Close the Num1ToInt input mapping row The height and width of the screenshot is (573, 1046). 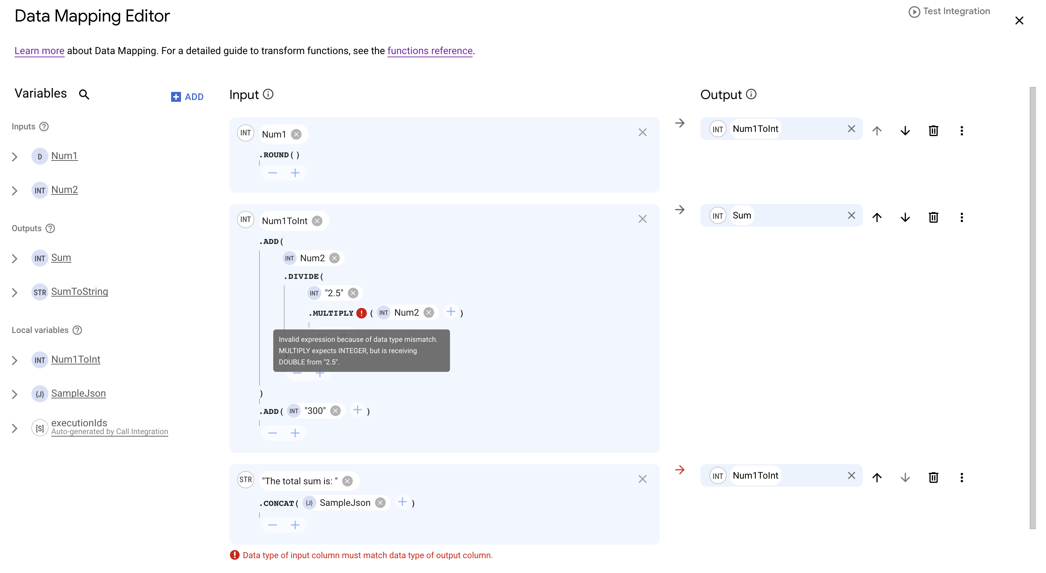pos(643,219)
